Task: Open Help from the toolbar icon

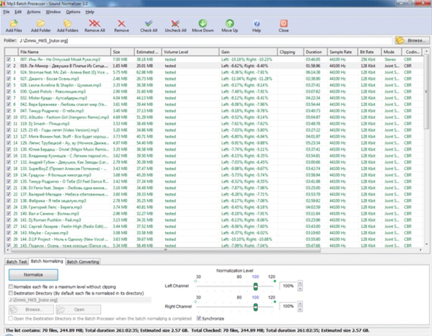Action: pos(257,24)
